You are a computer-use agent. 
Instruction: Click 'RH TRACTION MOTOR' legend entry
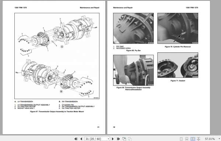click(71, 108)
